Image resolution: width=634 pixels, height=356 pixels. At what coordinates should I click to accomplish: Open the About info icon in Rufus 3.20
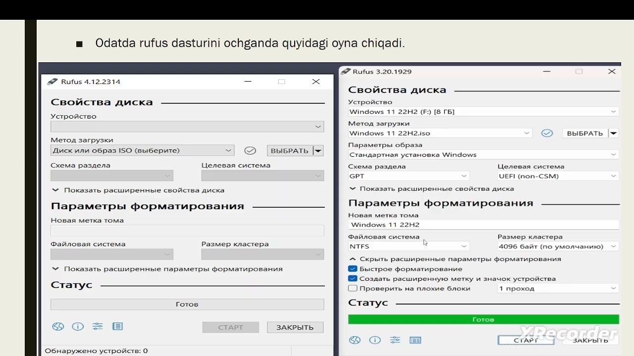pos(375,340)
